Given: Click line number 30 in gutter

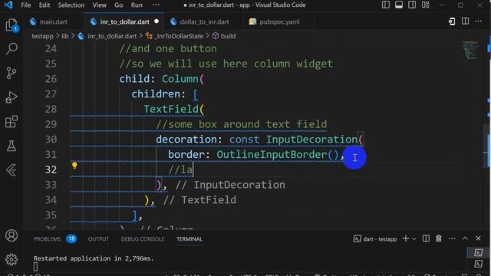Looking at the screenshot, I should pos(51,140).
